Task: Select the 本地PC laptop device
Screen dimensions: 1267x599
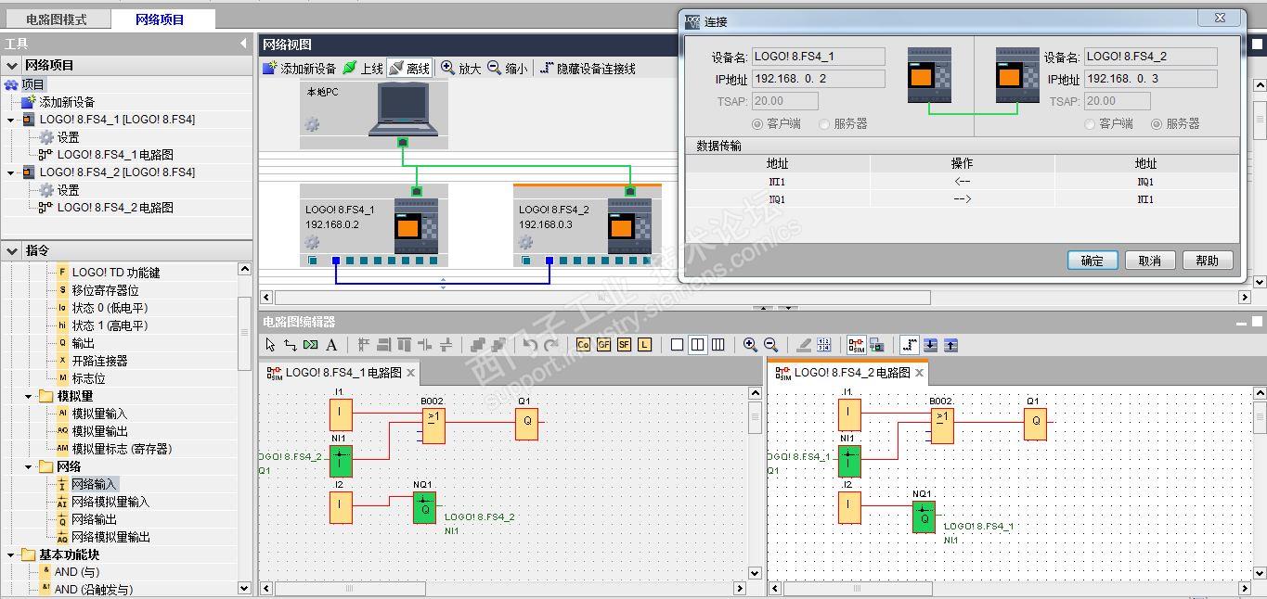Action: pyautogui.click(x=403, y=109)
